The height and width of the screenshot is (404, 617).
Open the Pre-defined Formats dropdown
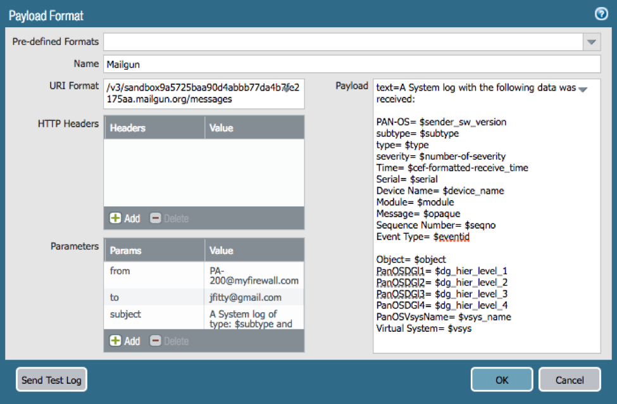(591, 42)
